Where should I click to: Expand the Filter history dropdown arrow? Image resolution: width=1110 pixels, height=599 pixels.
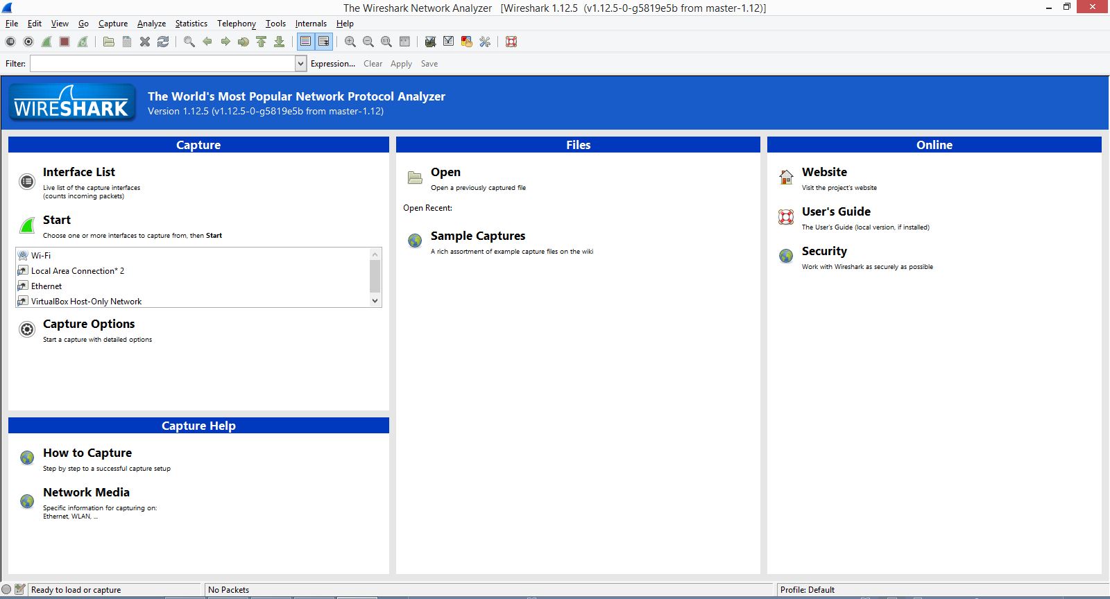click(300, 64)
